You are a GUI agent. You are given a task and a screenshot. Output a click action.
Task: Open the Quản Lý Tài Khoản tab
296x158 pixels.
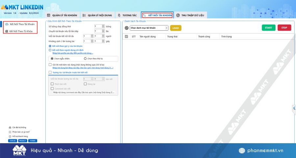62,15
